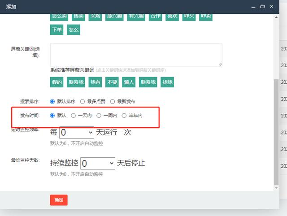Focus the 屏蔽关键词 text area

[x=136, y=55]
